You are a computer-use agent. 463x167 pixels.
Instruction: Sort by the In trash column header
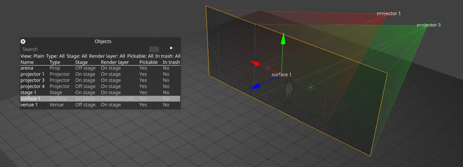171,62
